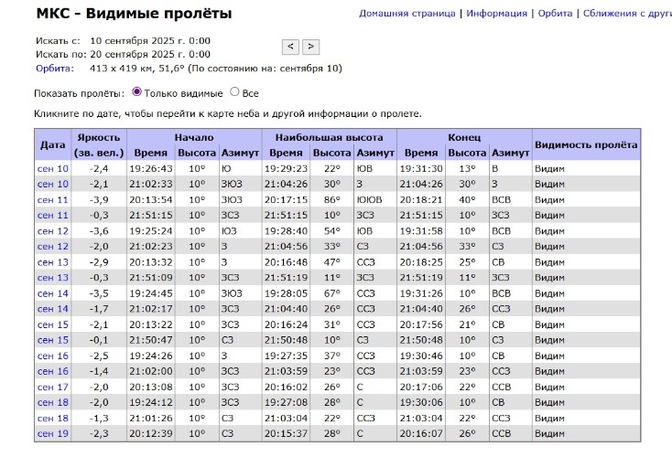Open the Сближения с другими link

click(x=627, y=14)
